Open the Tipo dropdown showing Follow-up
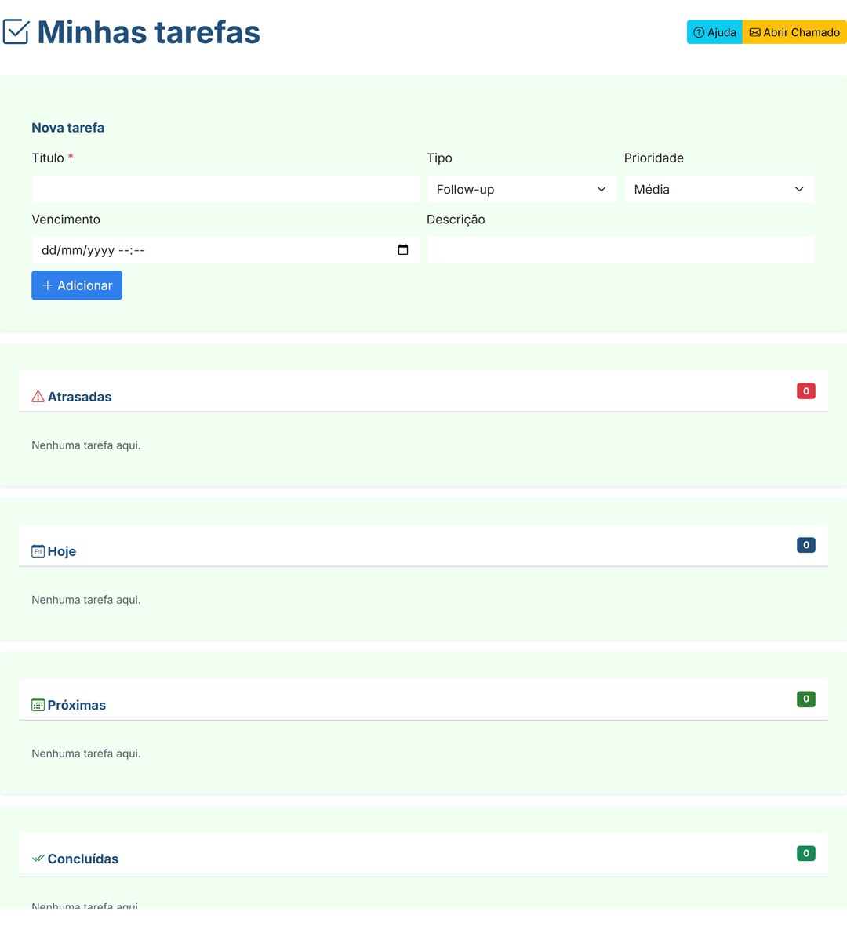Viewport: 847px width, 948px height. point(522,189)
